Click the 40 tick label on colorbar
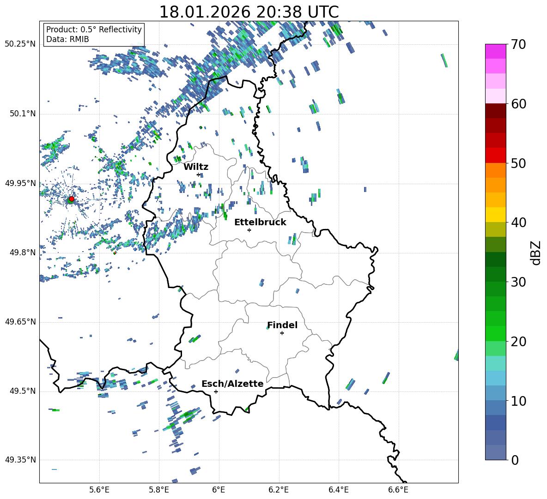Viewport: 547px width, 499px height. click(518, 222)
